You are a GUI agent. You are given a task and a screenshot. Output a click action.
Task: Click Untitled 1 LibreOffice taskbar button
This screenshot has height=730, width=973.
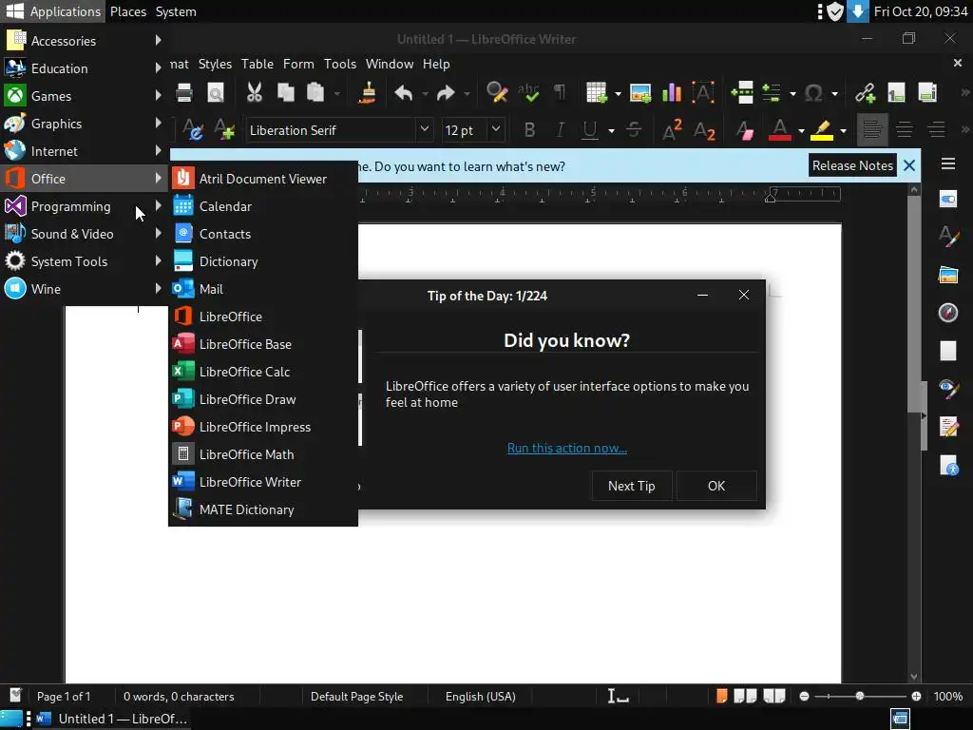click(x=112, y=719)
